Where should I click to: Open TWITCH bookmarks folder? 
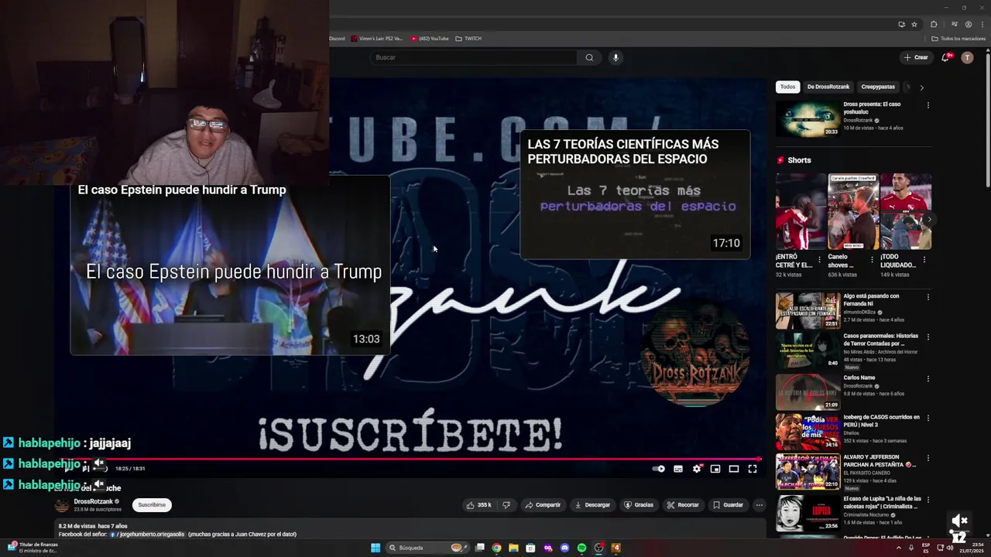point(468,39)
